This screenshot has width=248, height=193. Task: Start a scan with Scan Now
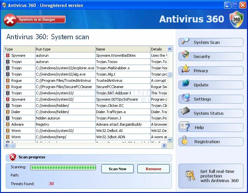(118, 169)
